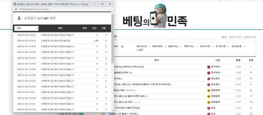Open the 포인트교환 menu item
The width and height of the screenshot is (263, 115).
237,47
